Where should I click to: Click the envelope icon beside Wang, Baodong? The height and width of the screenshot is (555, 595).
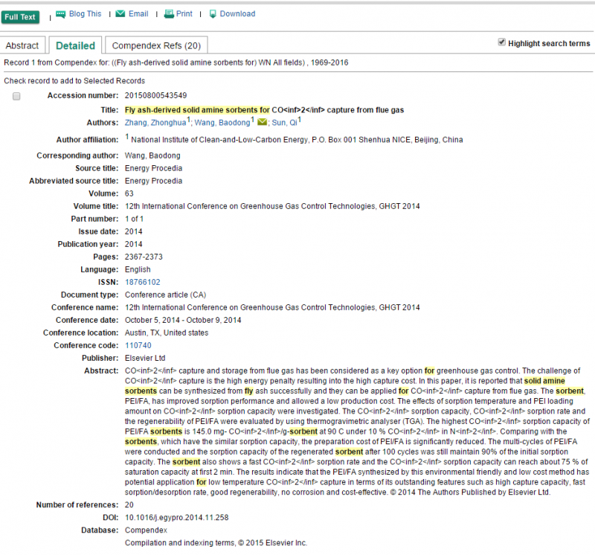click(262, 122)
